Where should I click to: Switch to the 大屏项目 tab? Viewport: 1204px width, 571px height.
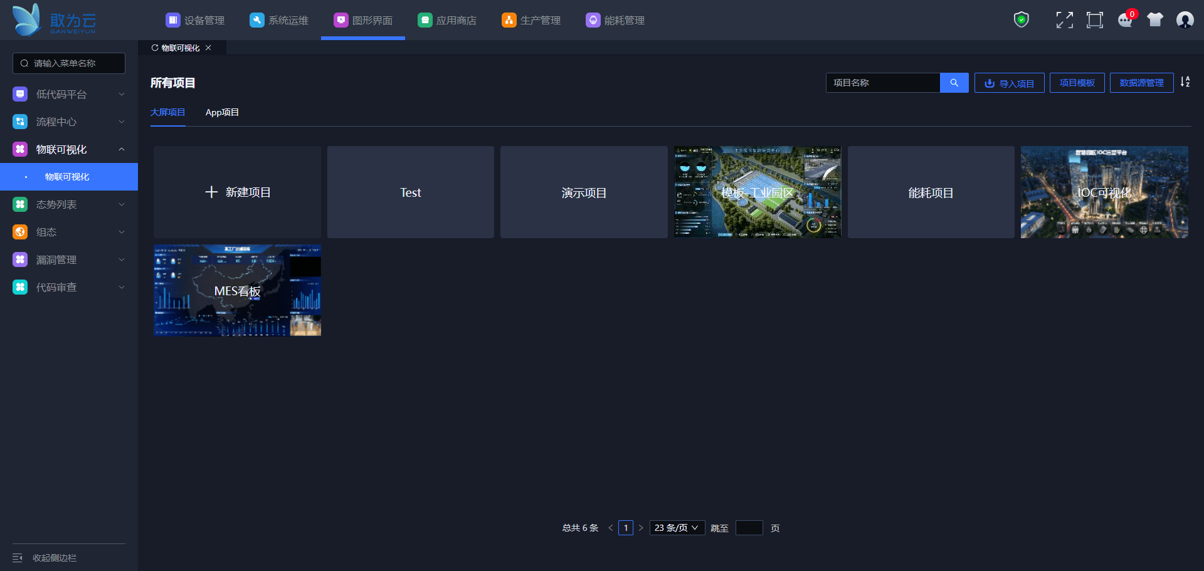point(167,113)
